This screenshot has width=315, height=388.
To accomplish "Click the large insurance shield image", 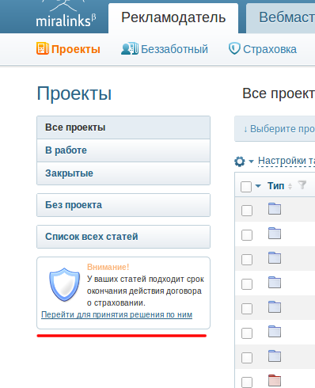I will [64, 284].
